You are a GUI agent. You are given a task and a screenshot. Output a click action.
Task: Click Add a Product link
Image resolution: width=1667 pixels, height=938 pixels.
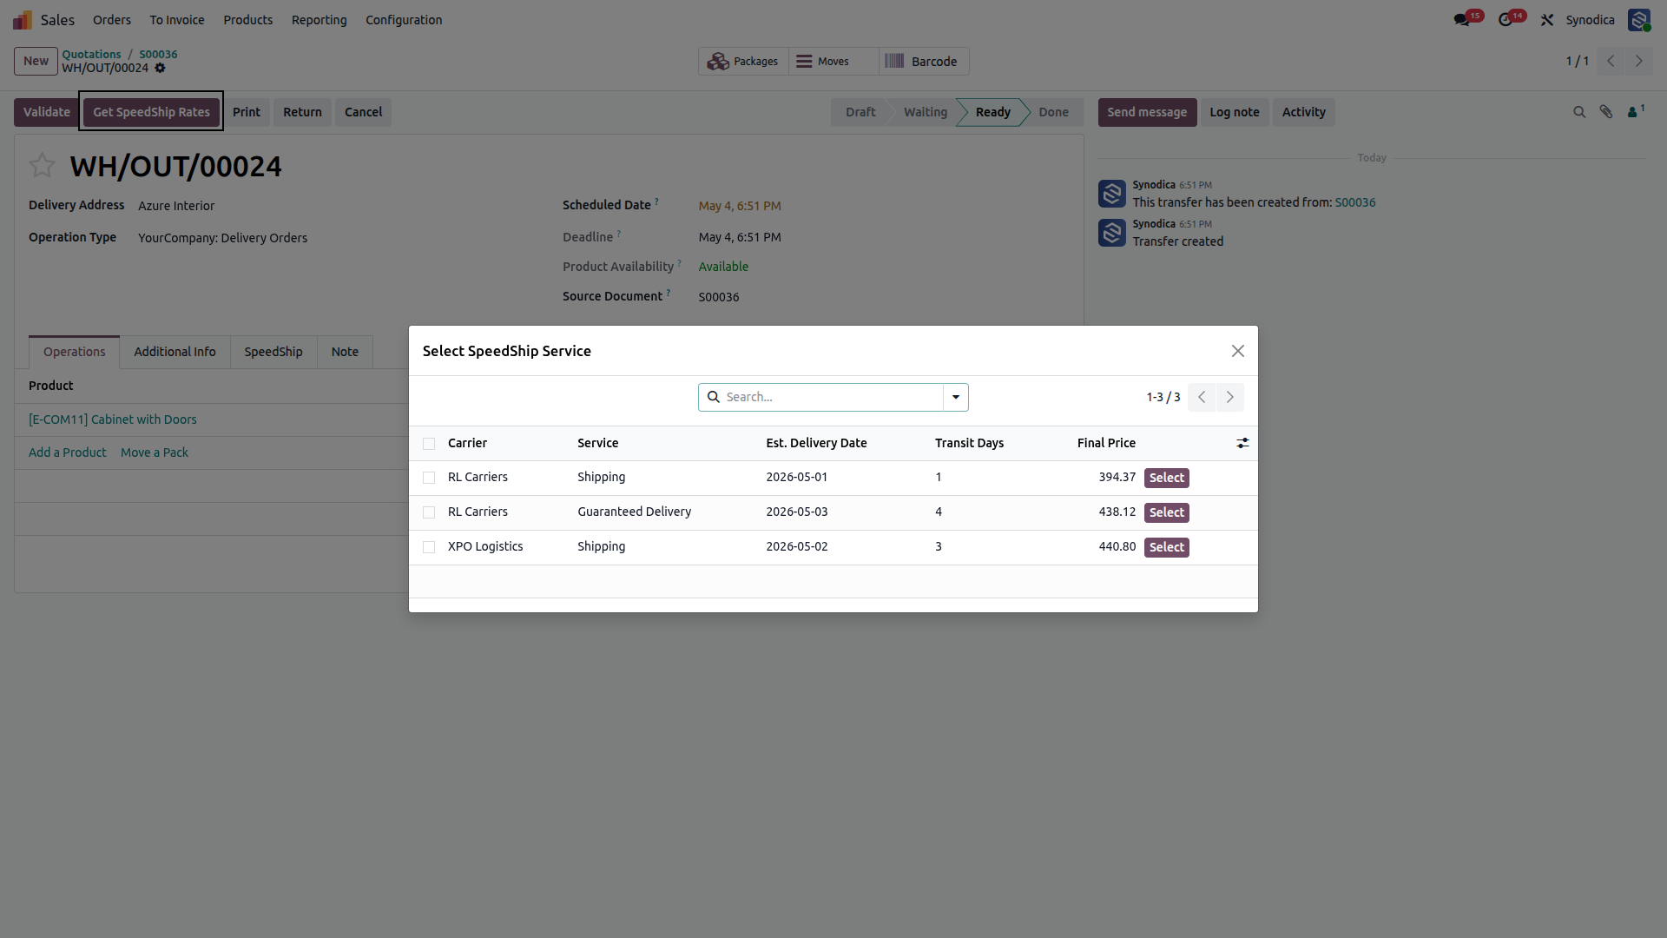[68, 452]
